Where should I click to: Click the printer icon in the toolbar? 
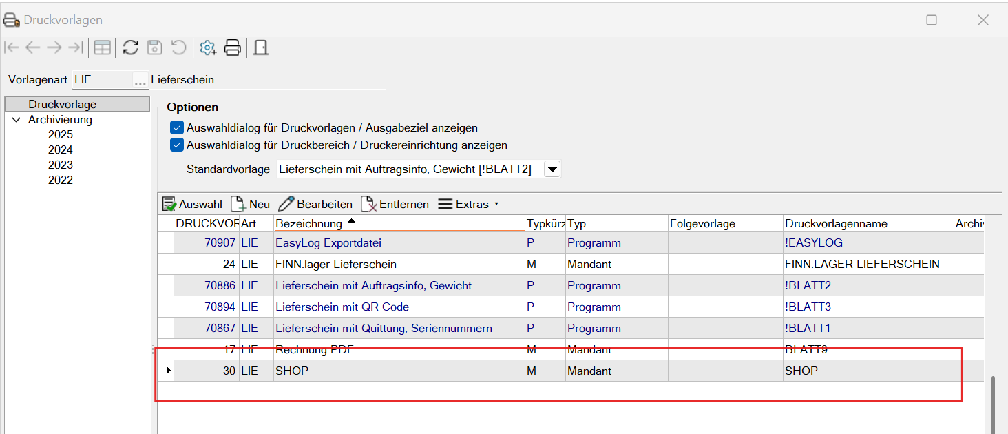[x=233, y=48]
